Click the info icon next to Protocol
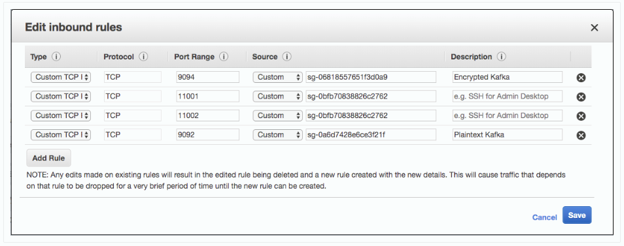 [143, 57]
